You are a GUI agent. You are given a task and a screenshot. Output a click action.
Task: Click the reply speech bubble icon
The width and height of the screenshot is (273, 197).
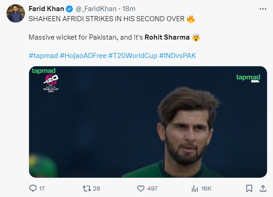(33, 188)
